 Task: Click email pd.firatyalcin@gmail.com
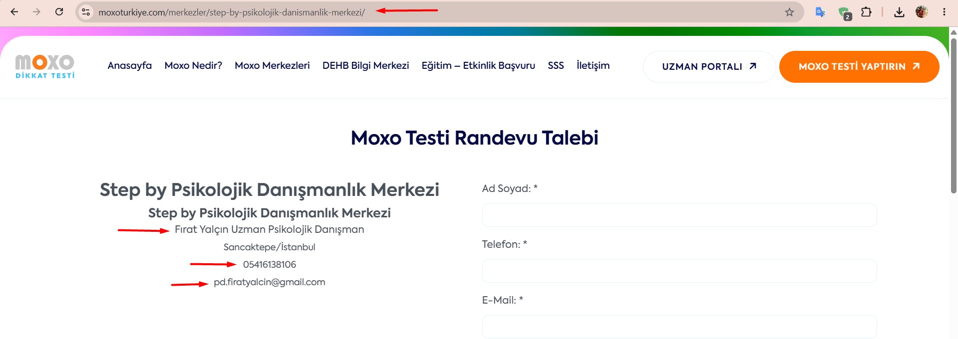click(x=270, y=282)
